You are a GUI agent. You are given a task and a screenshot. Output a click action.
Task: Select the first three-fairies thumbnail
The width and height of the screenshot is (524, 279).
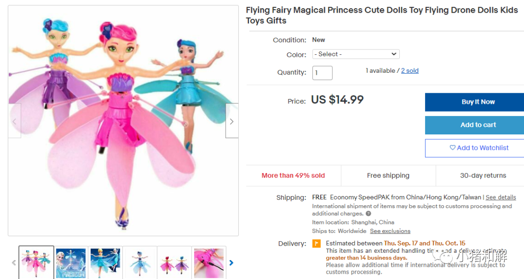(x=36, y=263)
